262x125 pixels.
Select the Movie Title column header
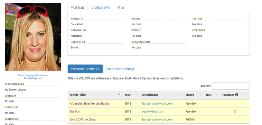(x=95, y=95)
